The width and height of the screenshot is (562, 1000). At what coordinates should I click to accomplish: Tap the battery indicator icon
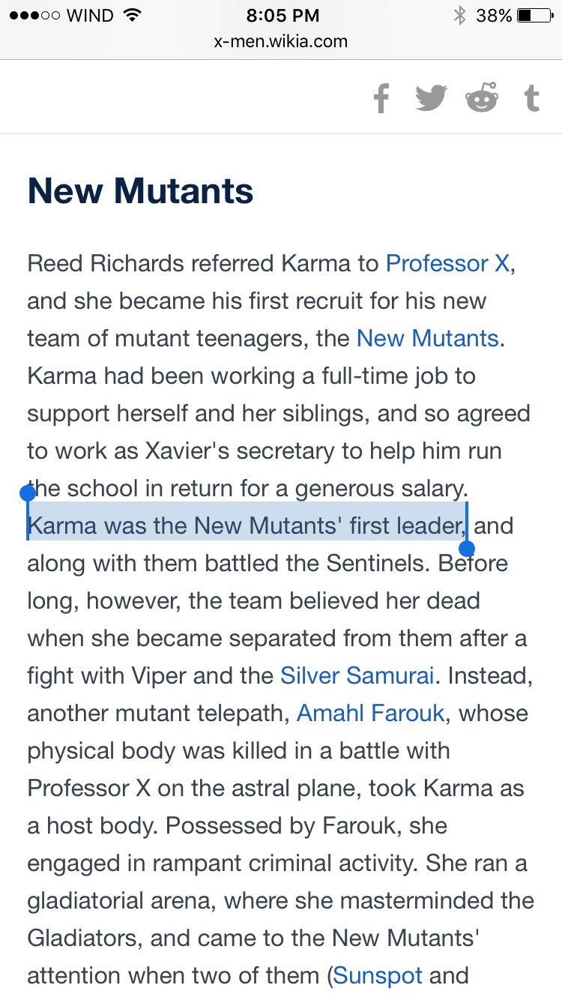coord(534,15)
